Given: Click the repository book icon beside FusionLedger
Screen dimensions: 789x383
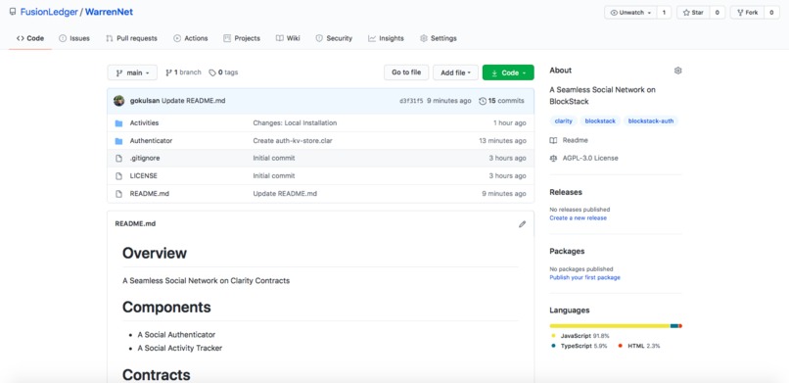Looking at the screenshot, I should pos(13,12).
